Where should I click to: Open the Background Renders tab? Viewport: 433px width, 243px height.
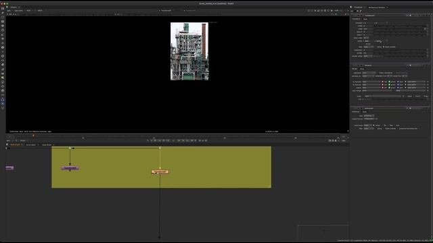[377, 7]
